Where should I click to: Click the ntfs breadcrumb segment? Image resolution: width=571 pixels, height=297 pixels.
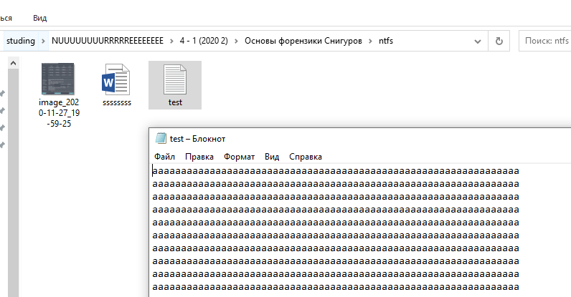(x=386, y=41)
